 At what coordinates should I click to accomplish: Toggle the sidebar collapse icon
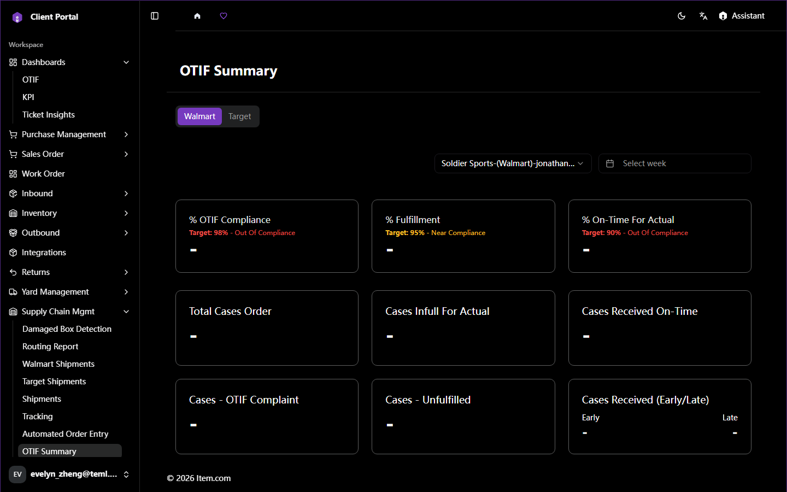(x=155, y=16)
